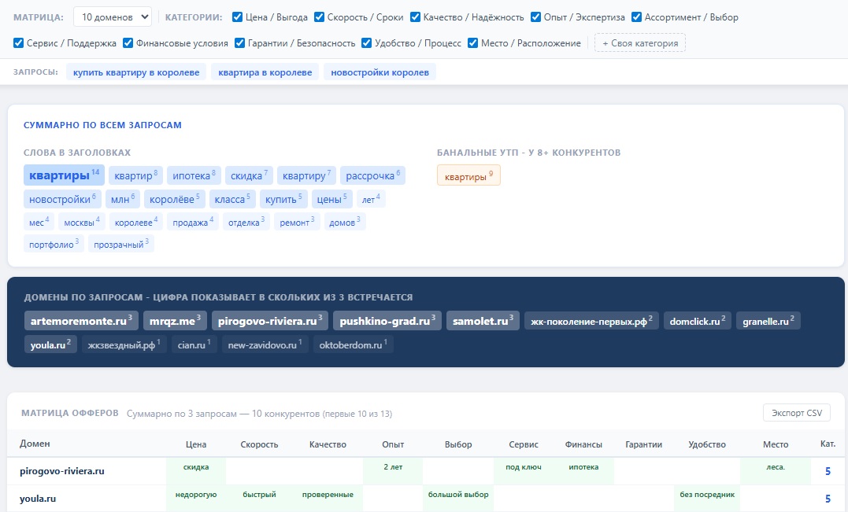The height and width of the screenshot is (512, 848).
Task: Select query новостройки королев
Action: [x=380, y=72]
